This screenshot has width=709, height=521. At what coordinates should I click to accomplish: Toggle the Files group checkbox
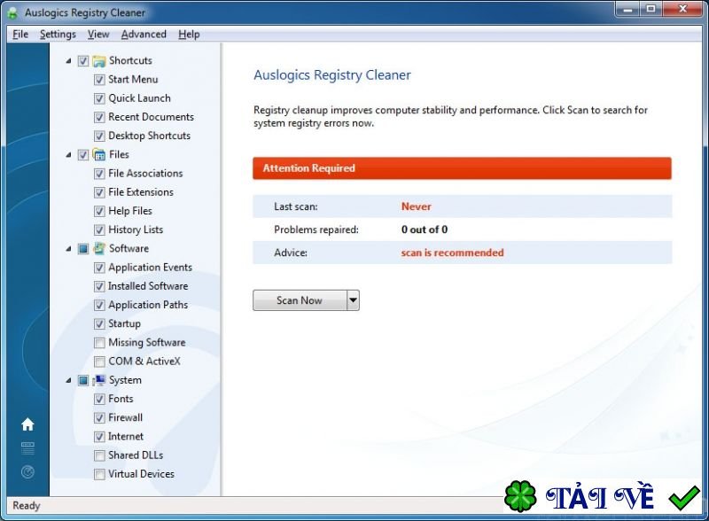pyautogui.click(x=83, y=155)
